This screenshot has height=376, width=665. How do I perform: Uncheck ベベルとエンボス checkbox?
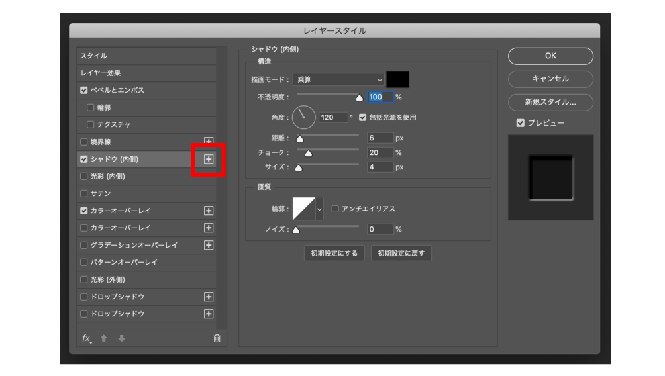84,90
